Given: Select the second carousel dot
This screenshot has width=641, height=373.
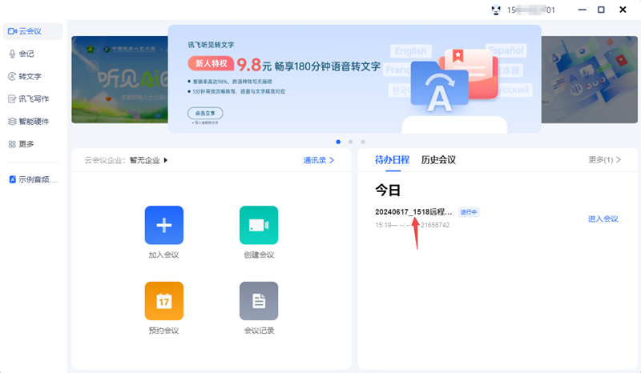Looking at the screenshot, I should 350,142.
